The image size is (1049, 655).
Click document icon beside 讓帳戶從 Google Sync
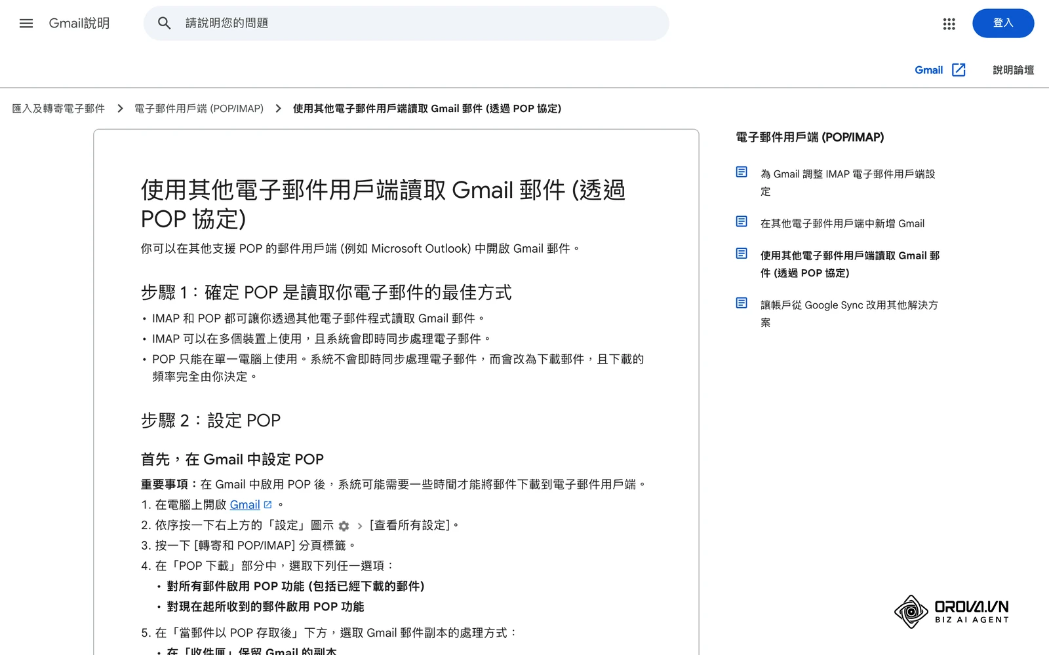[x=742, y=303]
